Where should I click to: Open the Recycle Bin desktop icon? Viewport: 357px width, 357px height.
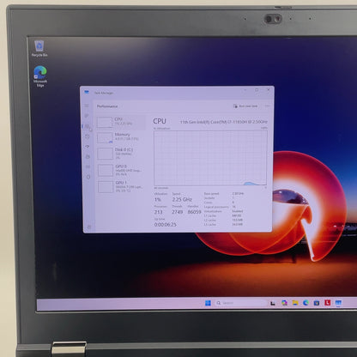pyautogui.click(x=39, y=48)
